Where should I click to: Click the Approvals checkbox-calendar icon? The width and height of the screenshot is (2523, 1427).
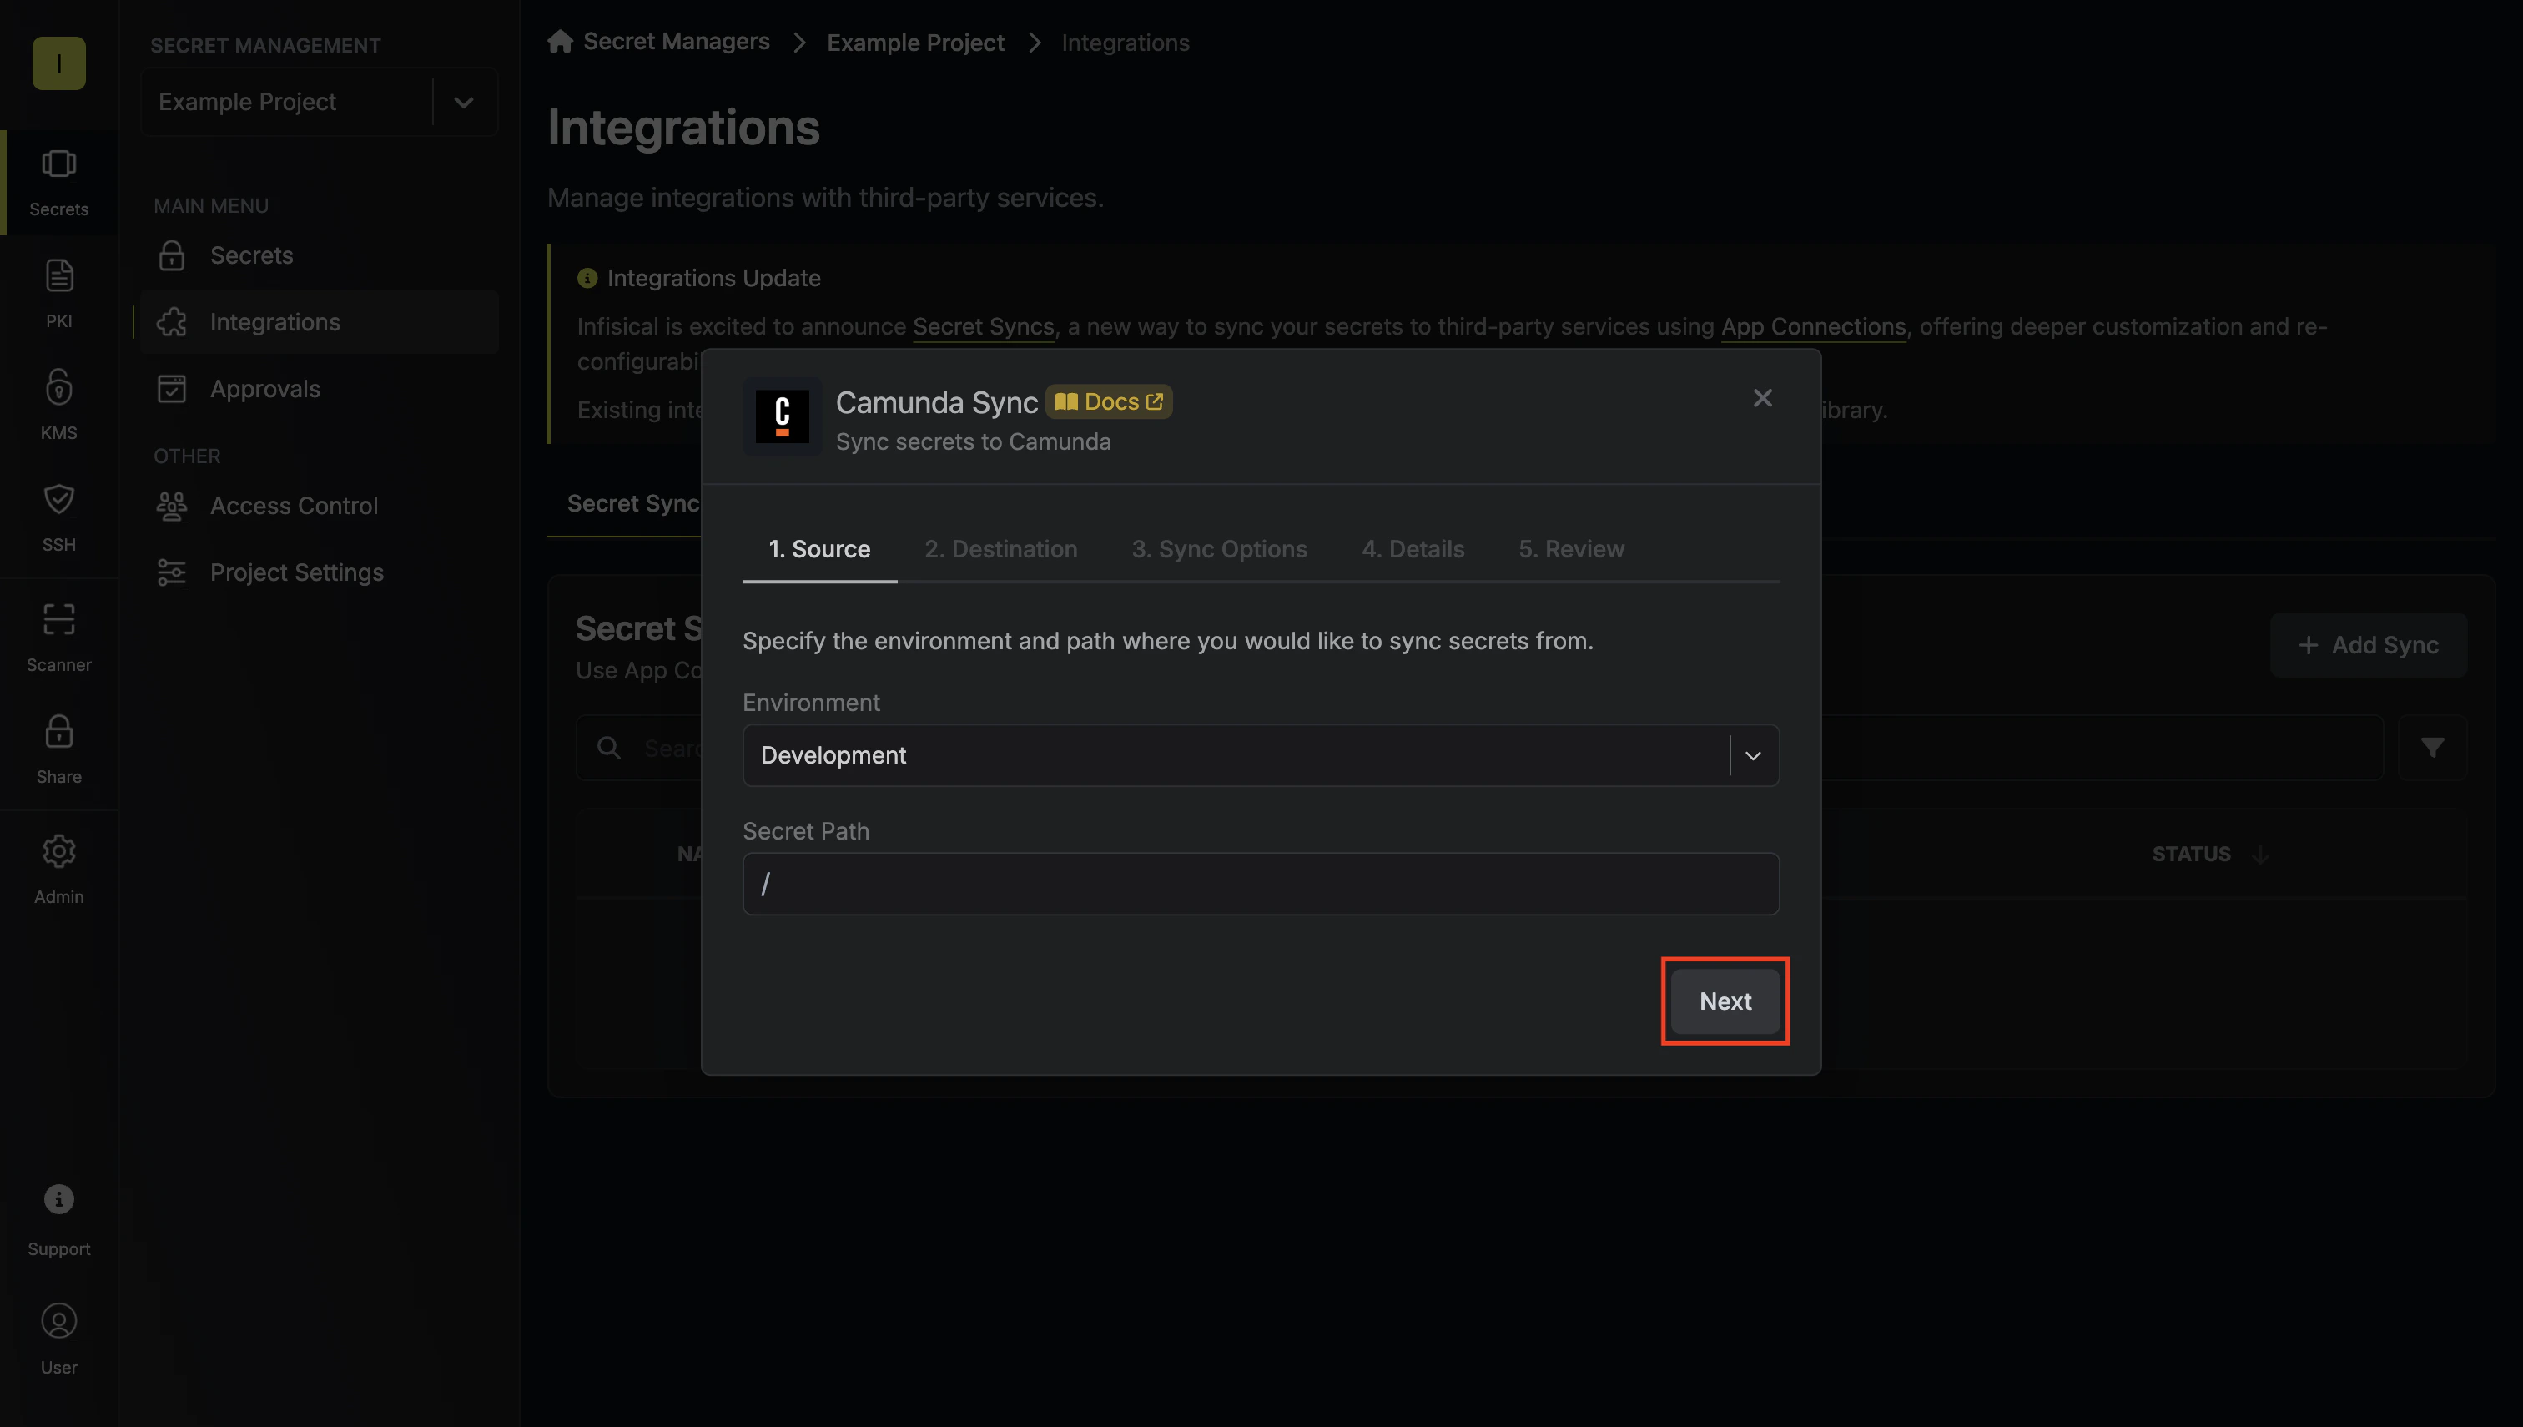(172, 389)
